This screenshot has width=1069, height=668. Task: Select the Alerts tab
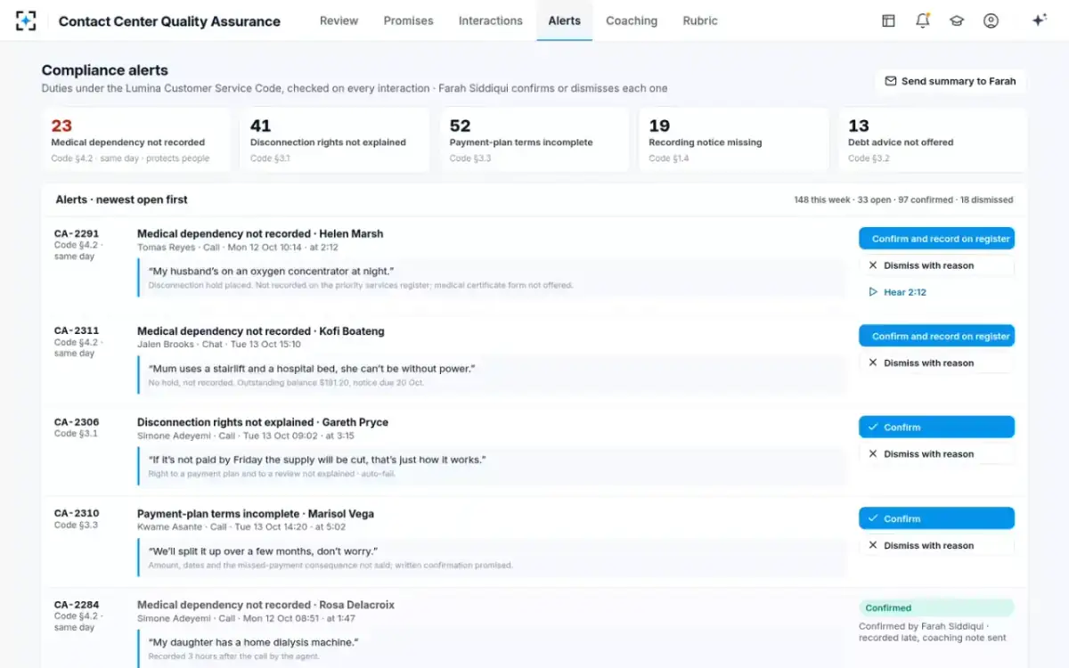click(564, 20)
